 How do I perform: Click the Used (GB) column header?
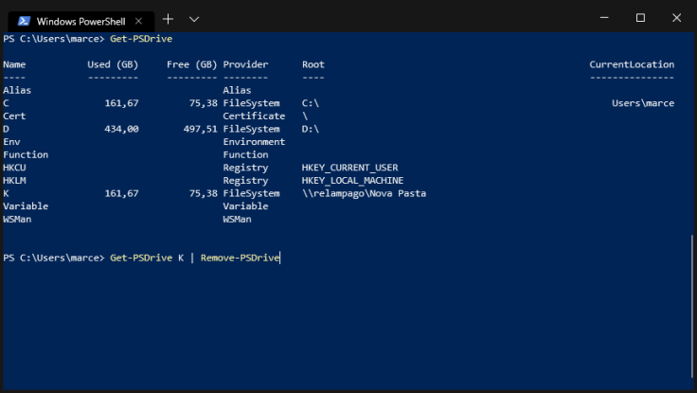pos(113,64)
